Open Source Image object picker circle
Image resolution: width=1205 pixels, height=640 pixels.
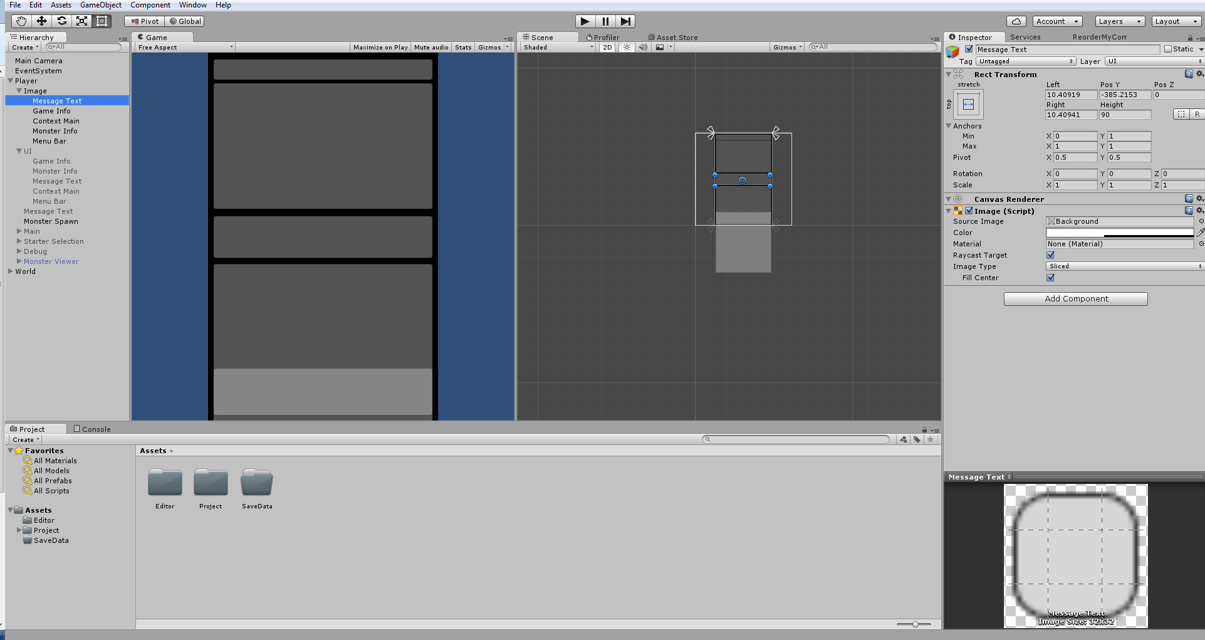(1201, 221)
